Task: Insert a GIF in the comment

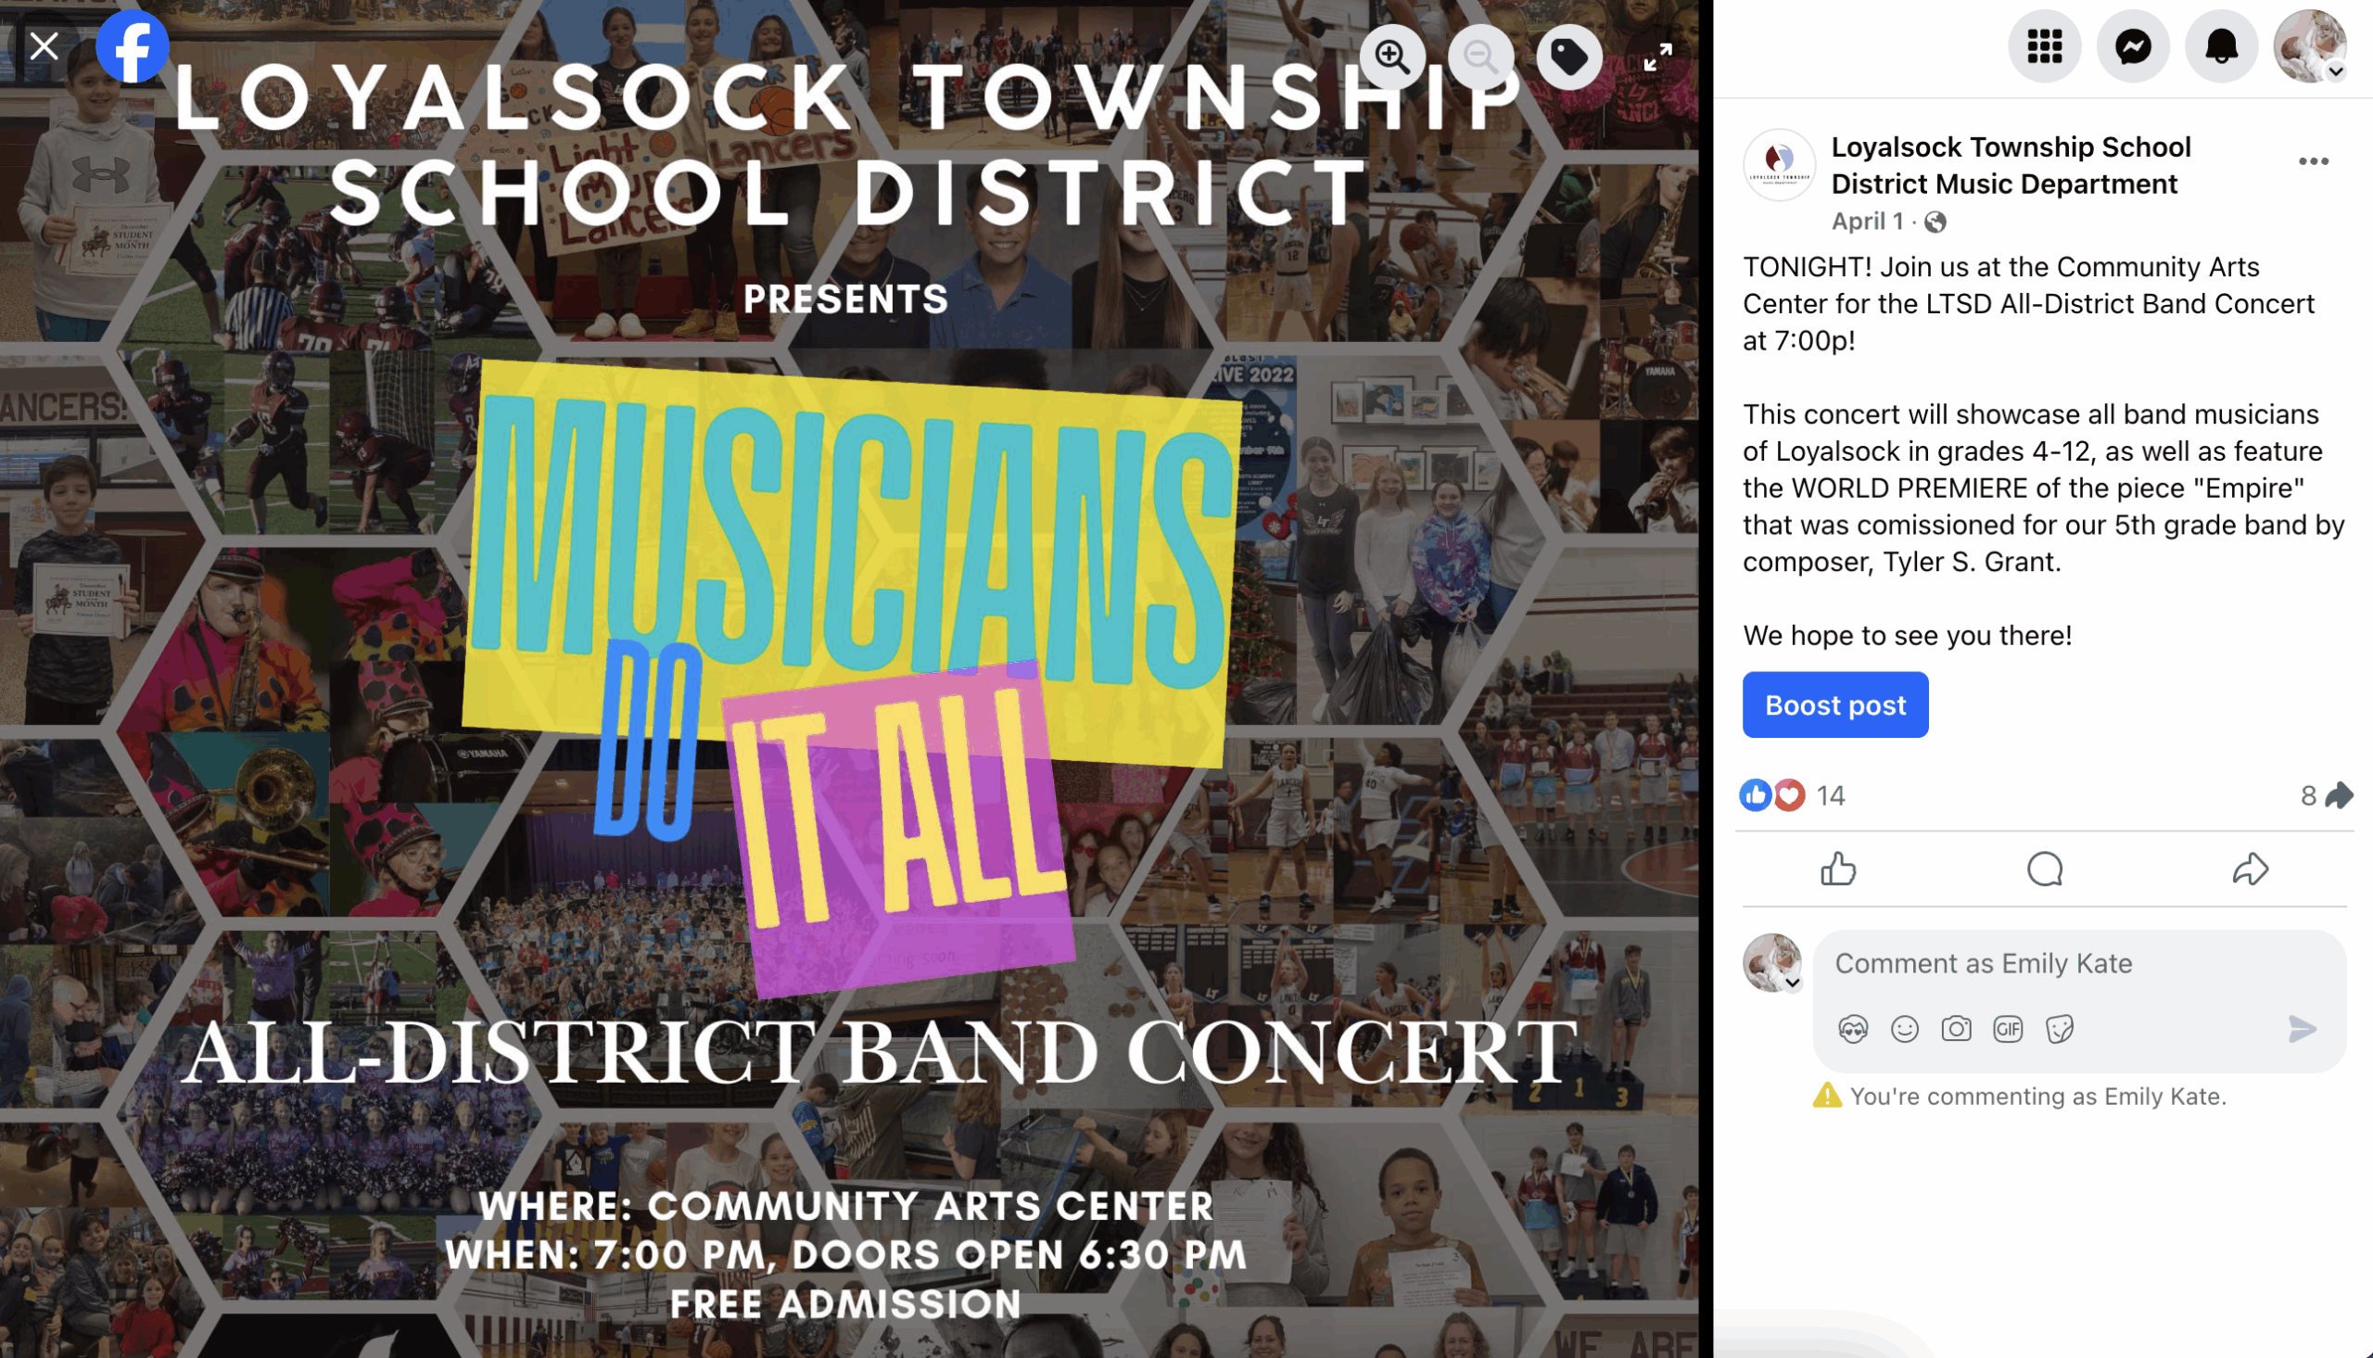Action: [x=2007, y=1029]
